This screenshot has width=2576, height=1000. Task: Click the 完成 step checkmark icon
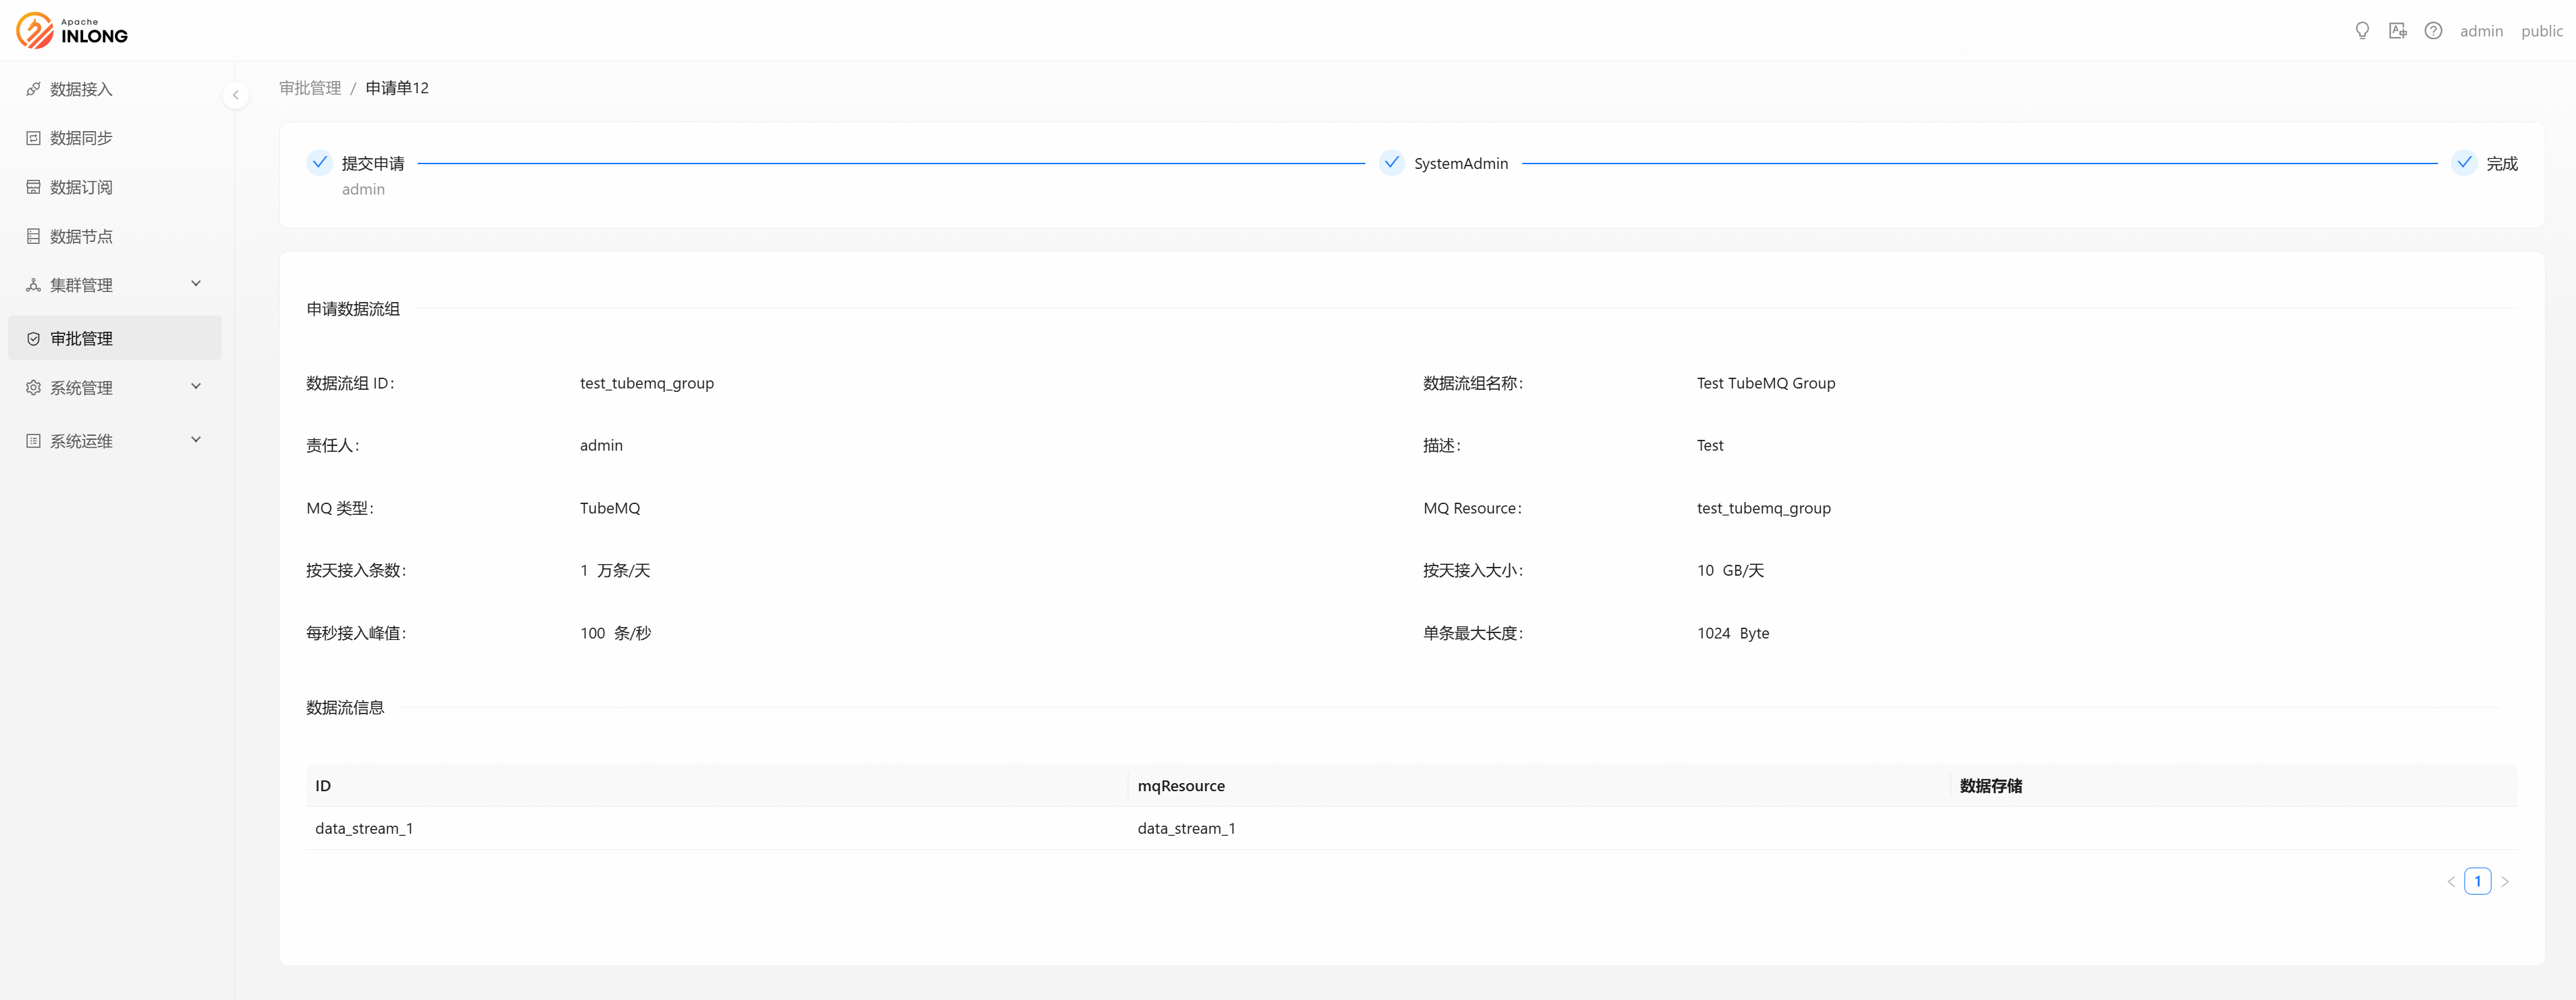[2464, 162]
